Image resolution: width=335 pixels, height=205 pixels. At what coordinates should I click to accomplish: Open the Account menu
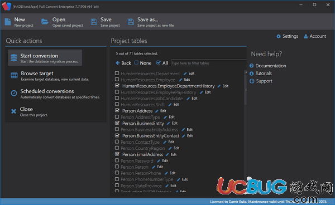(315, 36)
